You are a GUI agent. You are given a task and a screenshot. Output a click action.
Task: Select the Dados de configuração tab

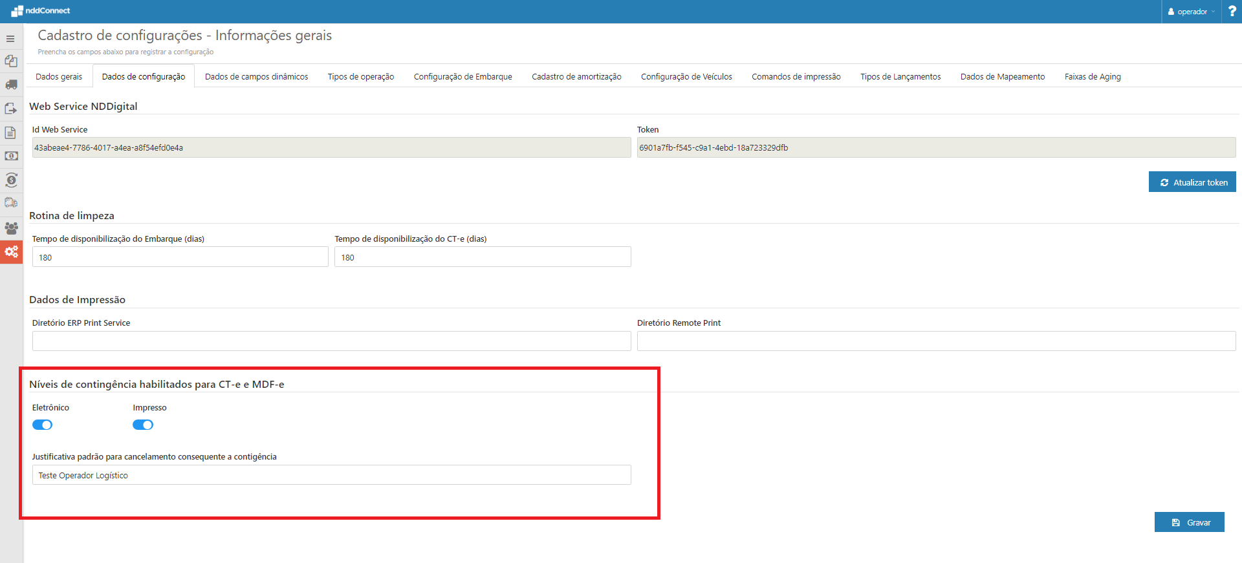pos(144,76)
